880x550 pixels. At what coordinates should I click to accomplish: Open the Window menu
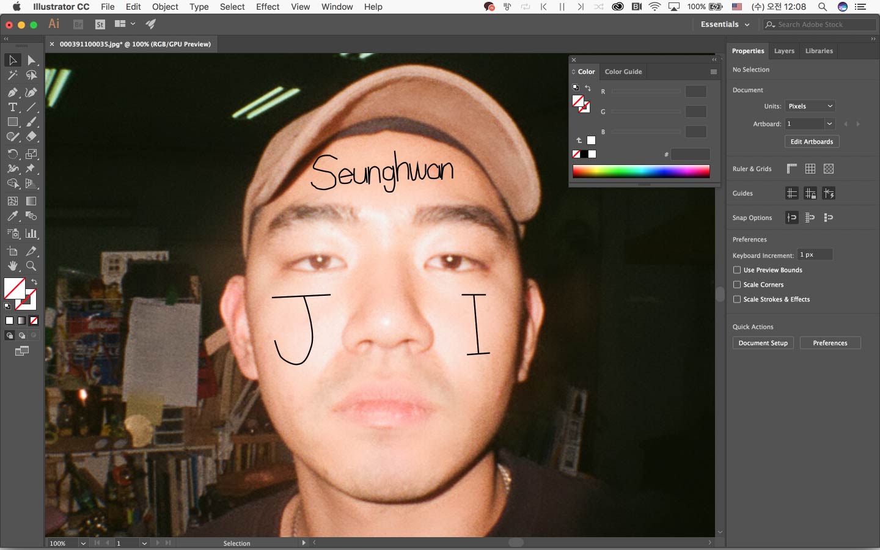click(337, 7)
